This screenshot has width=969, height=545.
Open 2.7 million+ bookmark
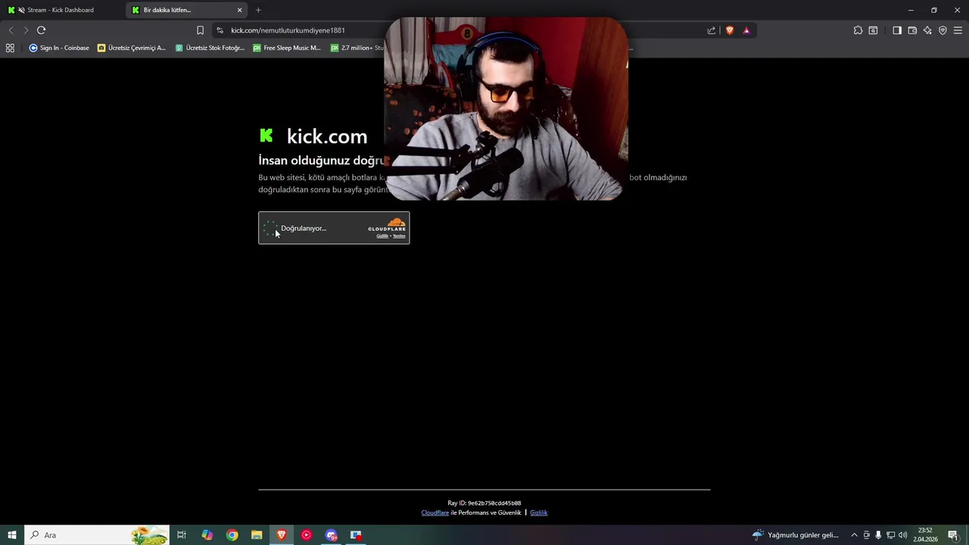(x=357, y=48)
